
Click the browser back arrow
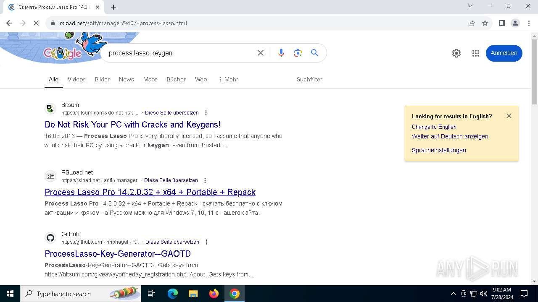tap(9, 23)
